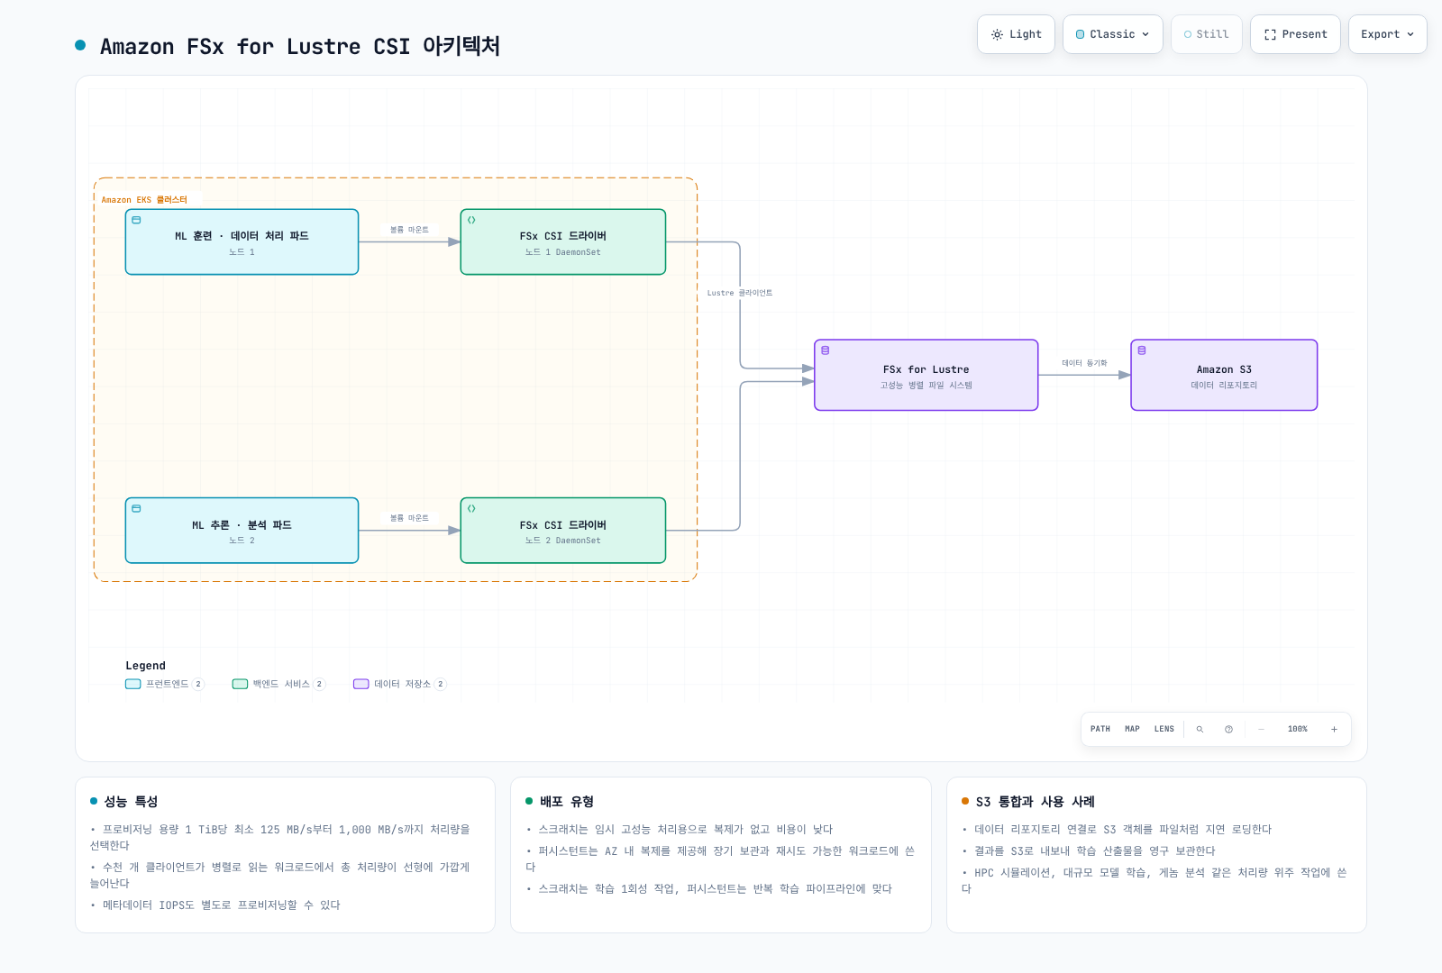Click the pod icon on ML 훈련 node
The height and width of the screenshot is (973, 1442).
[136, 220]
